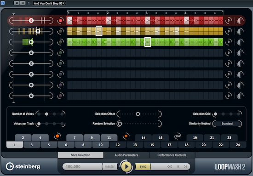Click the selected slice in yellow track
253x176 pixels.
(99, 31)
